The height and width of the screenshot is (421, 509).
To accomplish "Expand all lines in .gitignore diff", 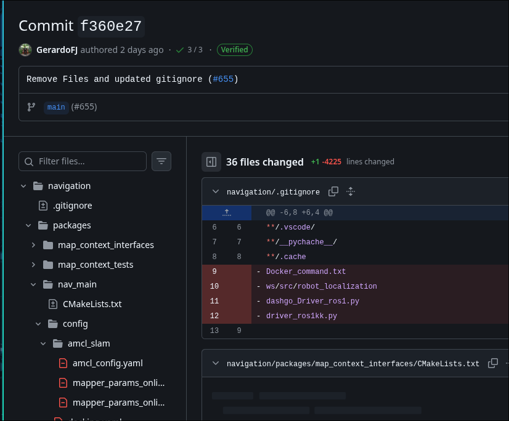I will click(x=351, y=191).
